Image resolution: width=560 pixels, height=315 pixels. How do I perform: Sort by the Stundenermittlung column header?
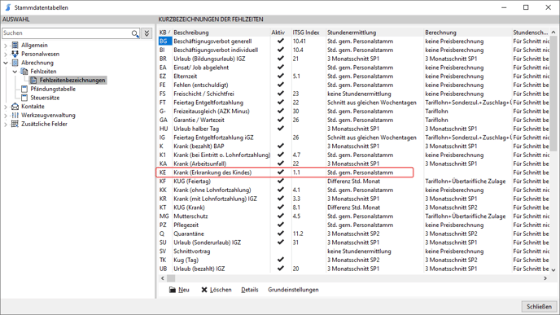click(374, 33)
